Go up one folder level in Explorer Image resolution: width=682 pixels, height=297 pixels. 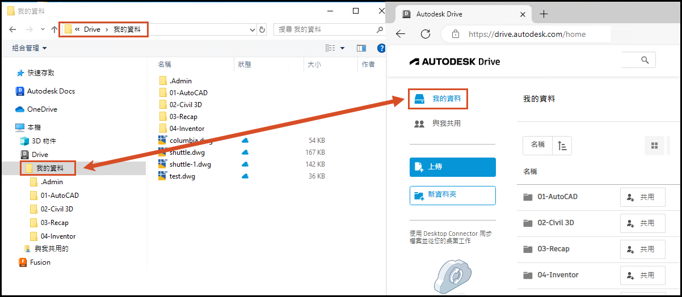[54, 29]
